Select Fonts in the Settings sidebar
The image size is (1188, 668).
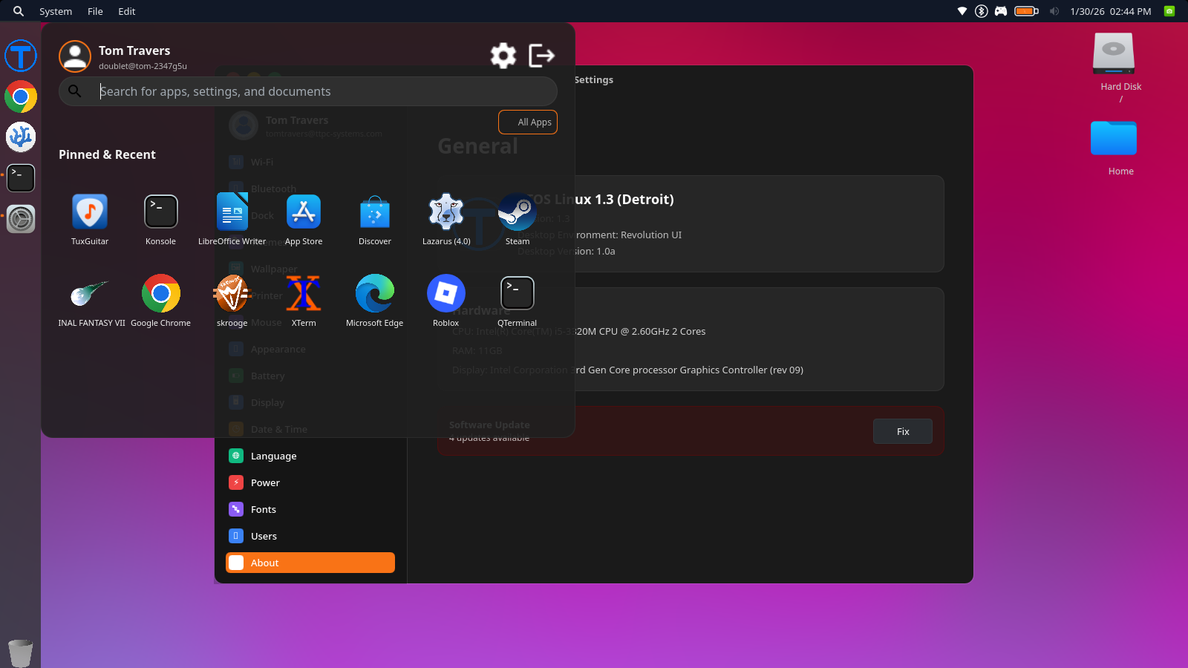point(310,509)
